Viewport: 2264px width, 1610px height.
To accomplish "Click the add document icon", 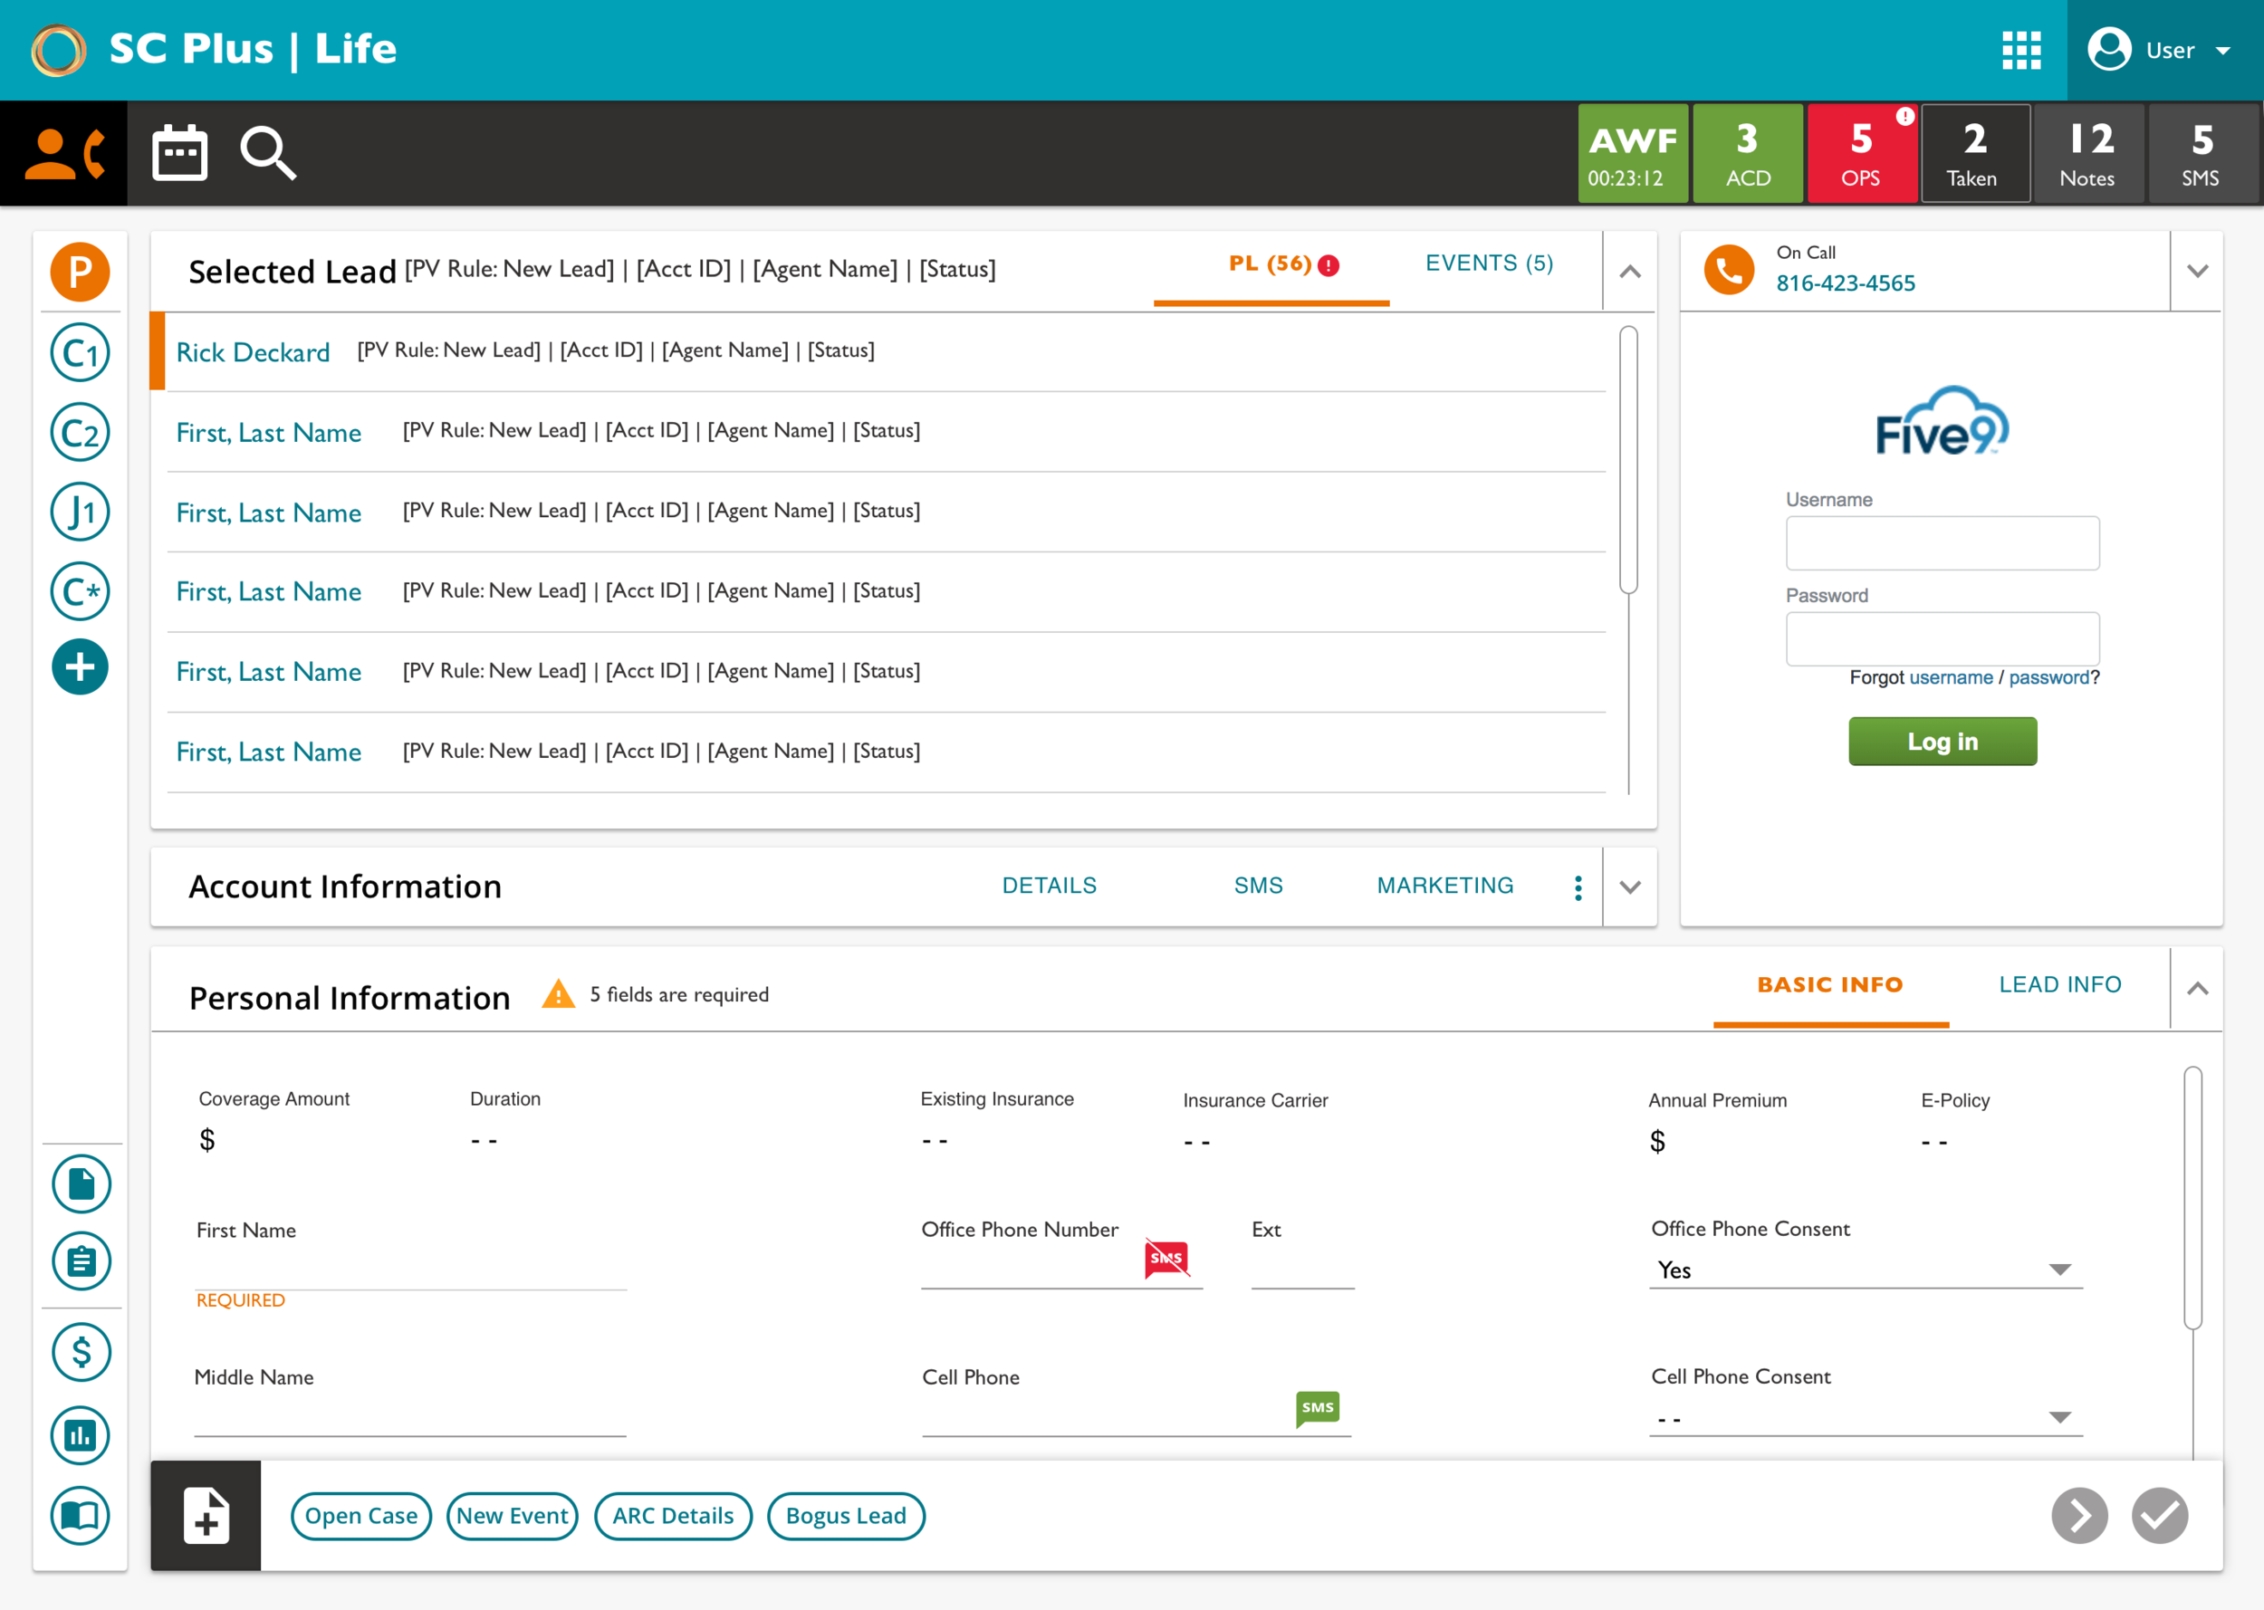I will pyautogui.click(x=206, y=1515).
